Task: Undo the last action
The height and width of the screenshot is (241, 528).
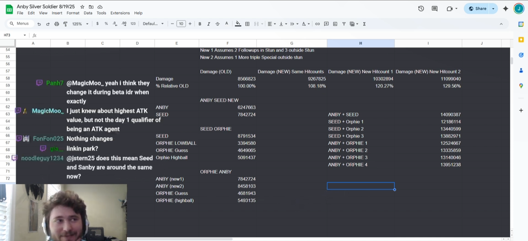Action: [x=39, y=24]
